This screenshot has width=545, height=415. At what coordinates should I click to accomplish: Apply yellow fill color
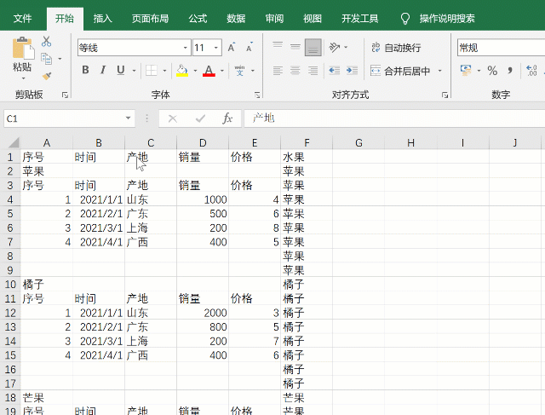[x=182, y=71]
